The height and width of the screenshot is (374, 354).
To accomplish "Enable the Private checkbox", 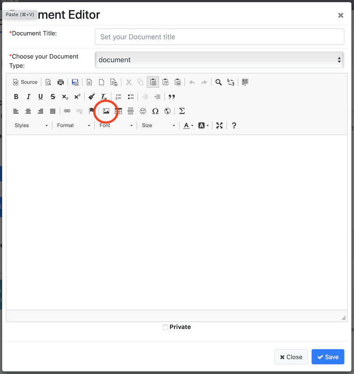I will (165, 327).
